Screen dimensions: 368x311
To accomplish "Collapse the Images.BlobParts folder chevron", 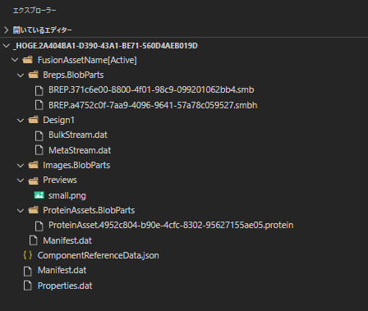I will pos(21,165).
